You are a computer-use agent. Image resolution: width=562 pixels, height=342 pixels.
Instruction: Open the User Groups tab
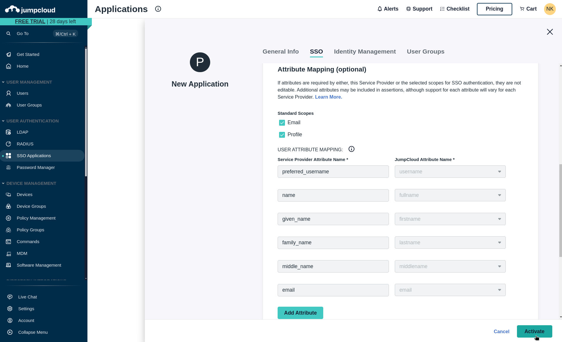tap(425, 52)
